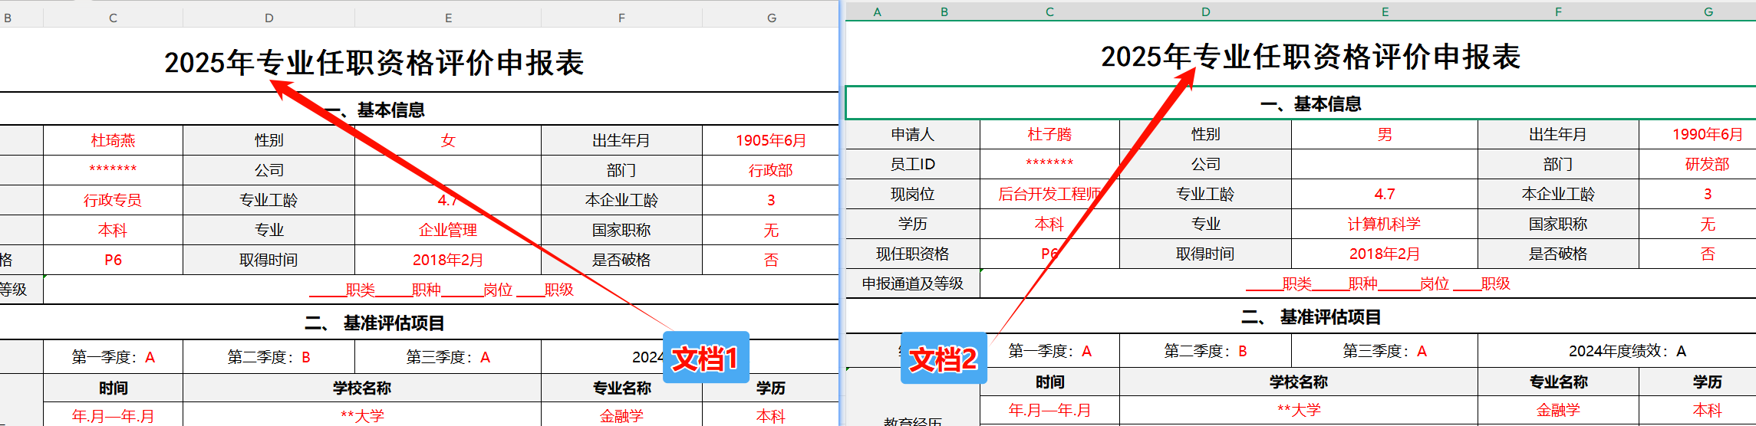Click the position cell 后台开发工程师

pyautogui.click(x=1049, y=194)
